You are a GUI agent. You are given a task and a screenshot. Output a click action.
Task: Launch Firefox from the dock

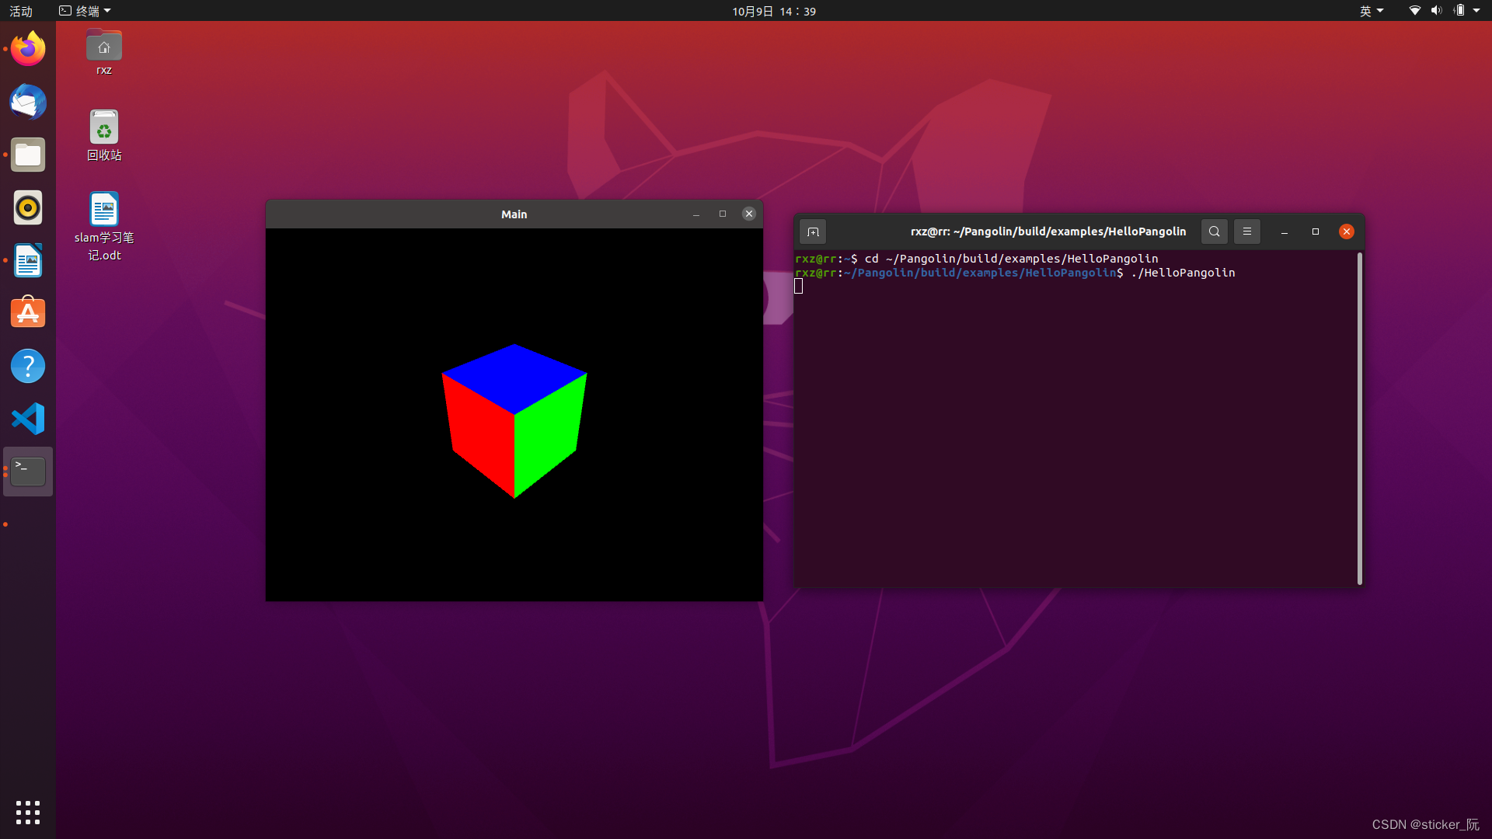tap(28, 50)
